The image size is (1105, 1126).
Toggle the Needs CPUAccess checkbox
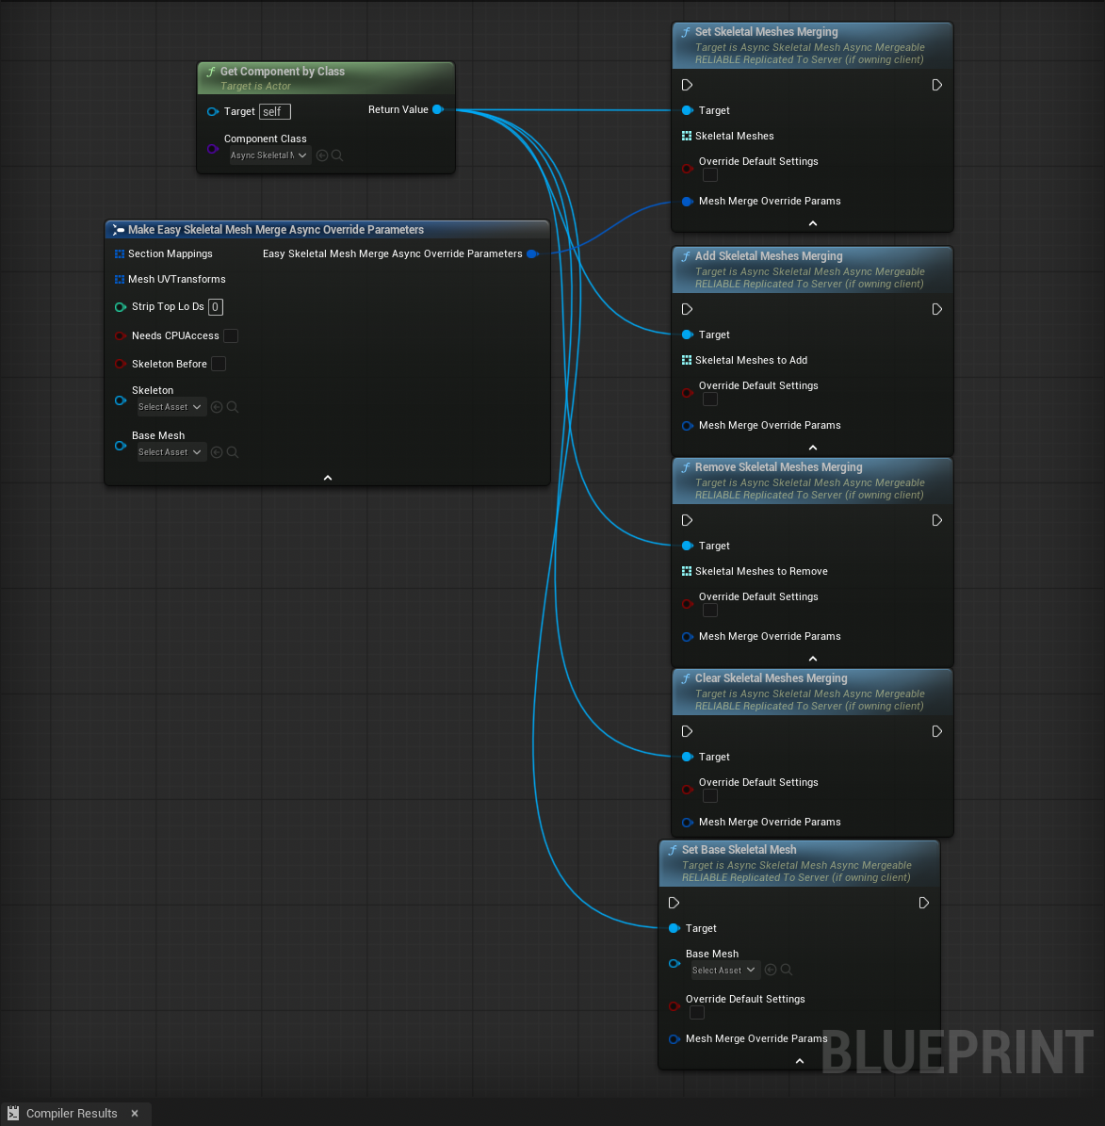coord(231,335)
